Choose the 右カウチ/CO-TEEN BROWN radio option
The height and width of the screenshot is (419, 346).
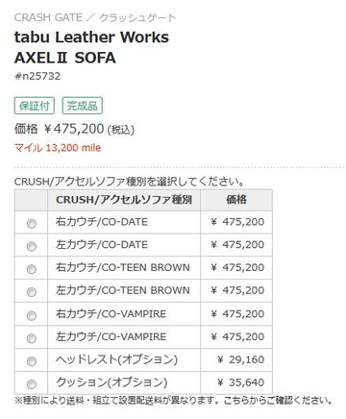point(32,269)
